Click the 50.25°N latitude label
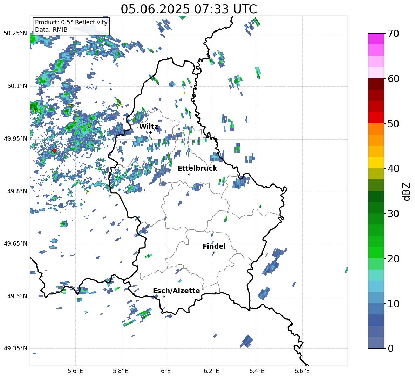This screenshot has height=378, width=415. point(15,34)
